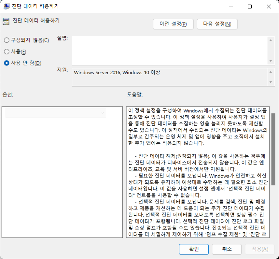Click the disabled '적용(A)' button

point(260,249)
